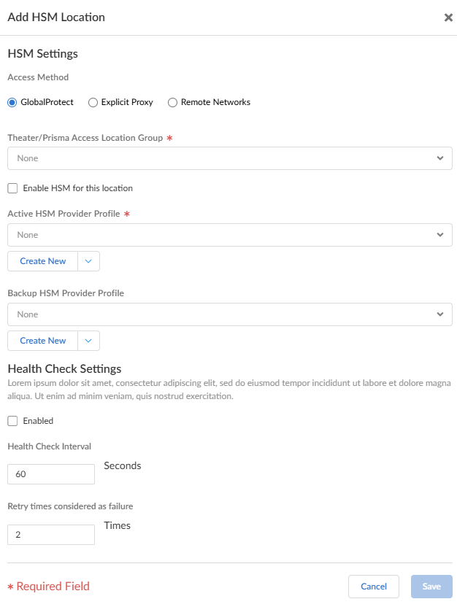The width and height of the screenshot is (457, 607).
Task: Expand arrow beside Backup profile Create New
Action: 88,341
